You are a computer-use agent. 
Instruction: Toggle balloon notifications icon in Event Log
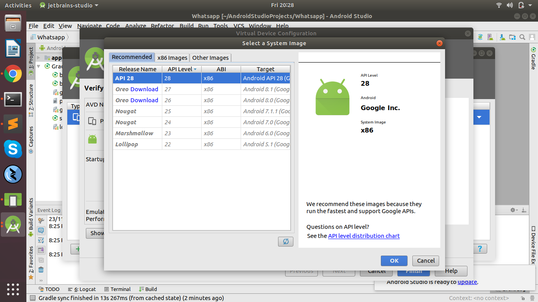pyautogui.click(x=41, y=230)
